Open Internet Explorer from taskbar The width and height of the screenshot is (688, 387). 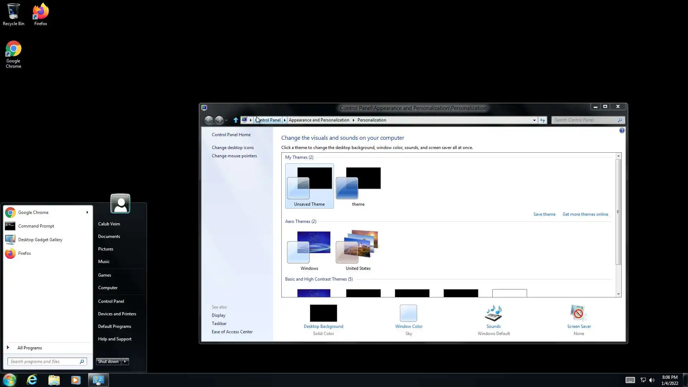coord(32,380)
